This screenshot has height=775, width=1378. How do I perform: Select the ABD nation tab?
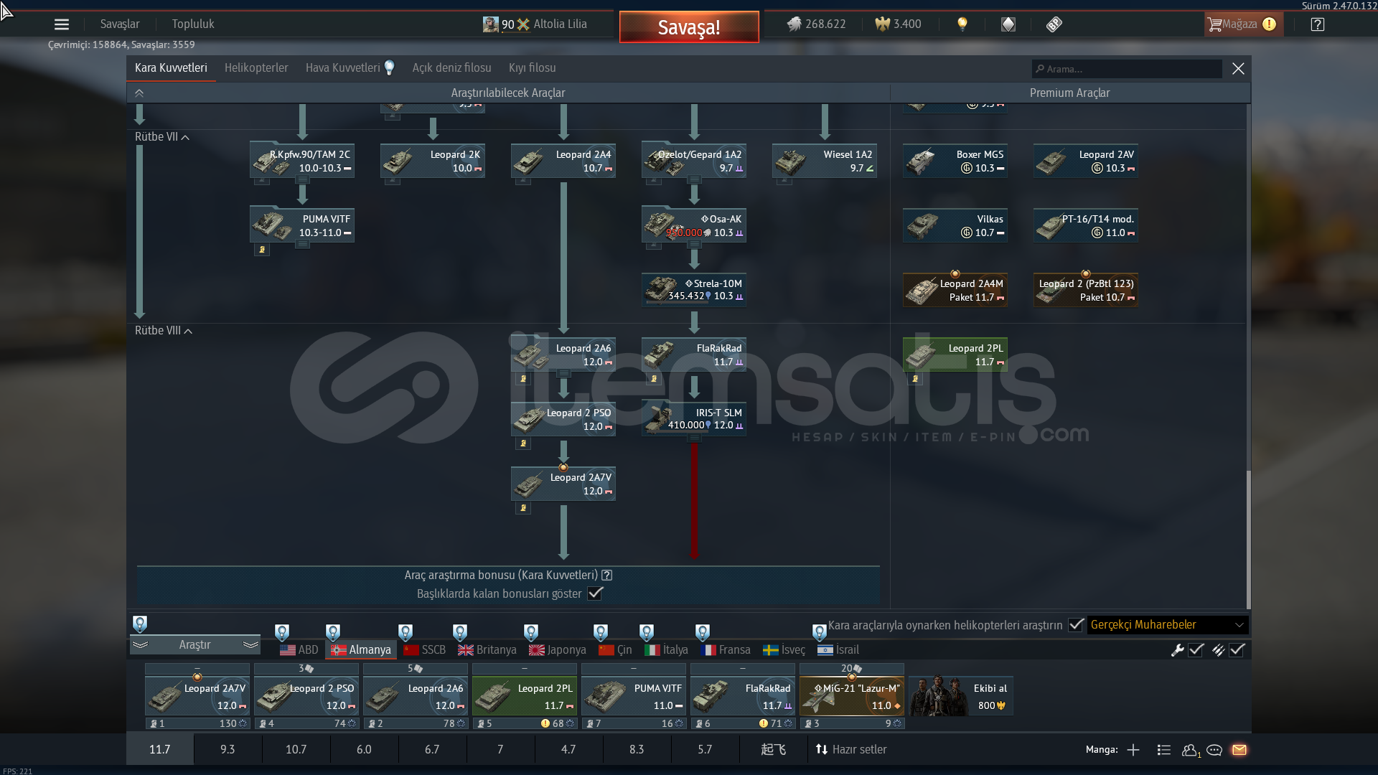tap(299, 650)
